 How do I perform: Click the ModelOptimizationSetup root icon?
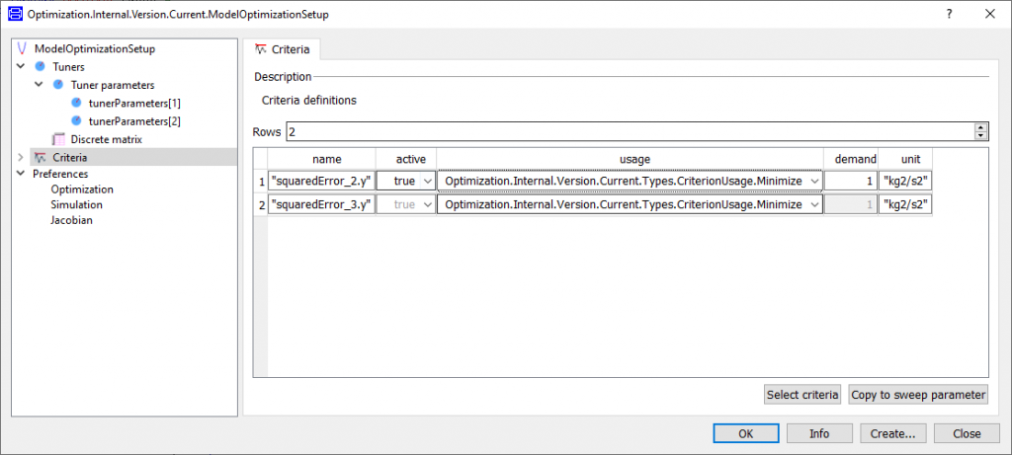point(23,48)
